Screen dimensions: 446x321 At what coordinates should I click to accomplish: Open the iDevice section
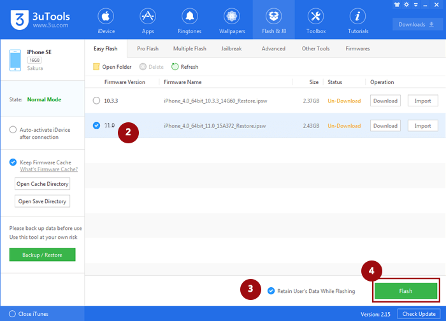(x=106, y=20)
